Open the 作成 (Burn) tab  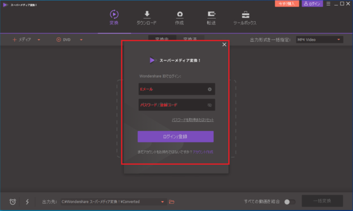click(179, 18)
